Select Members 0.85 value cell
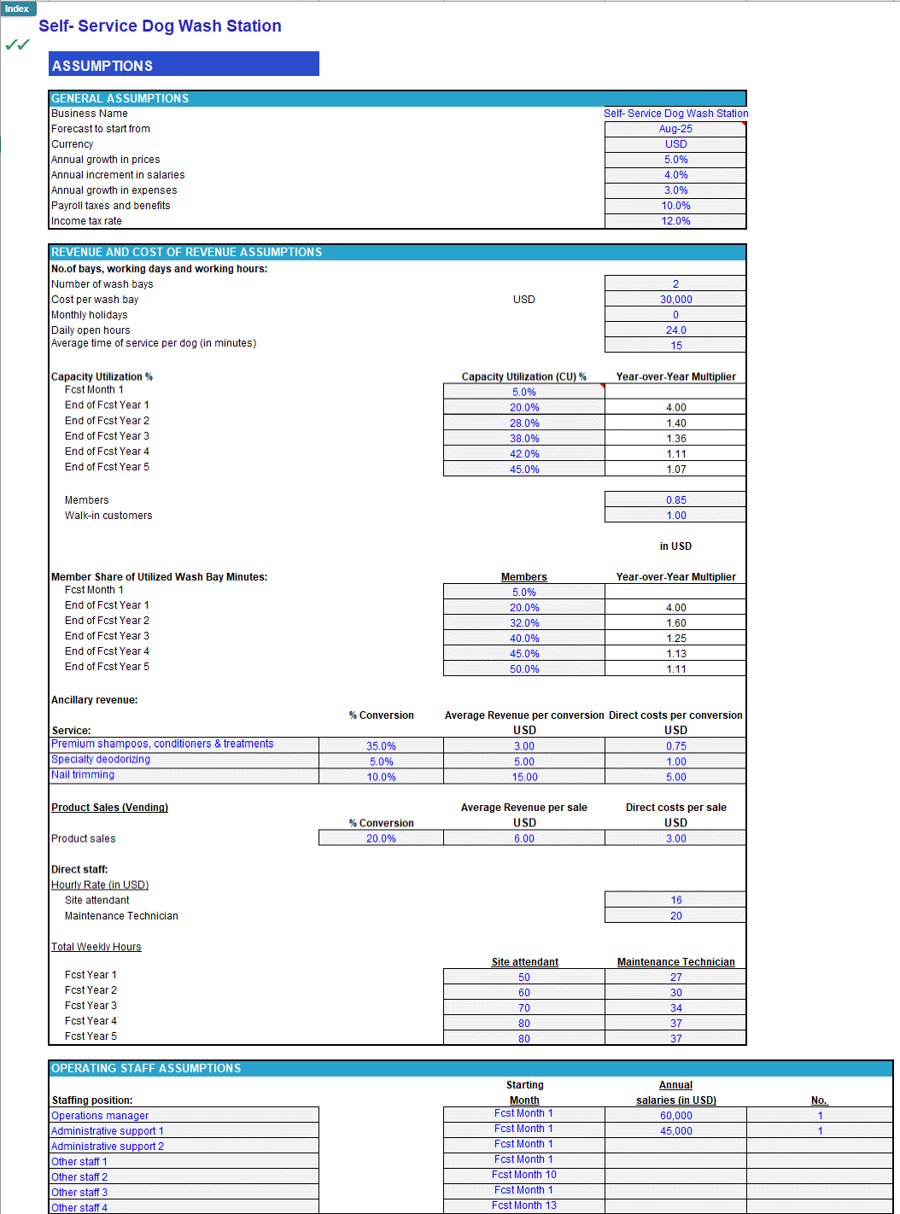Screen dimensions: 900x1214 click(675, 499)
